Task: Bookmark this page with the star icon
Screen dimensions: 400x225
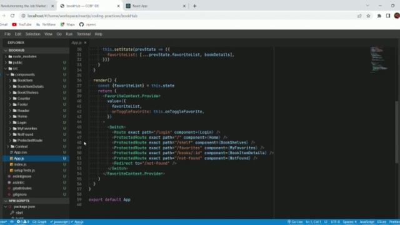Action: coord(368,16)
